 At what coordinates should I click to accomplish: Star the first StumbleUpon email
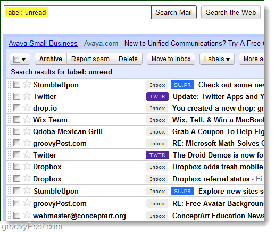(x=27, y=84)
